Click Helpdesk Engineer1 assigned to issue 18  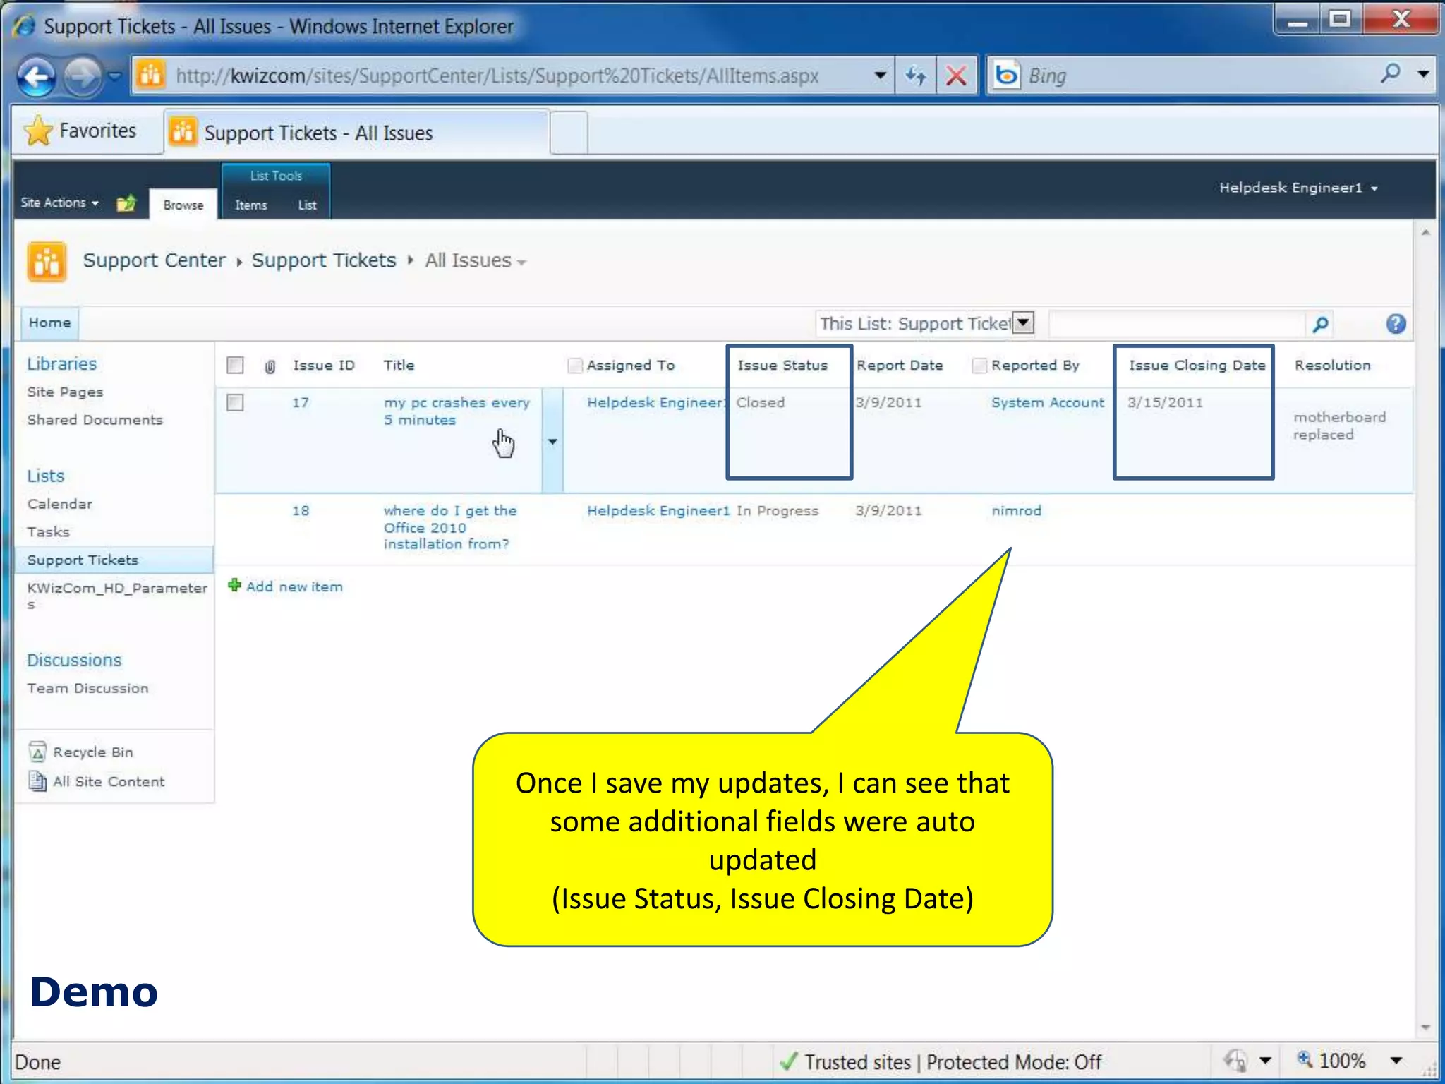(x=658, y=510)
